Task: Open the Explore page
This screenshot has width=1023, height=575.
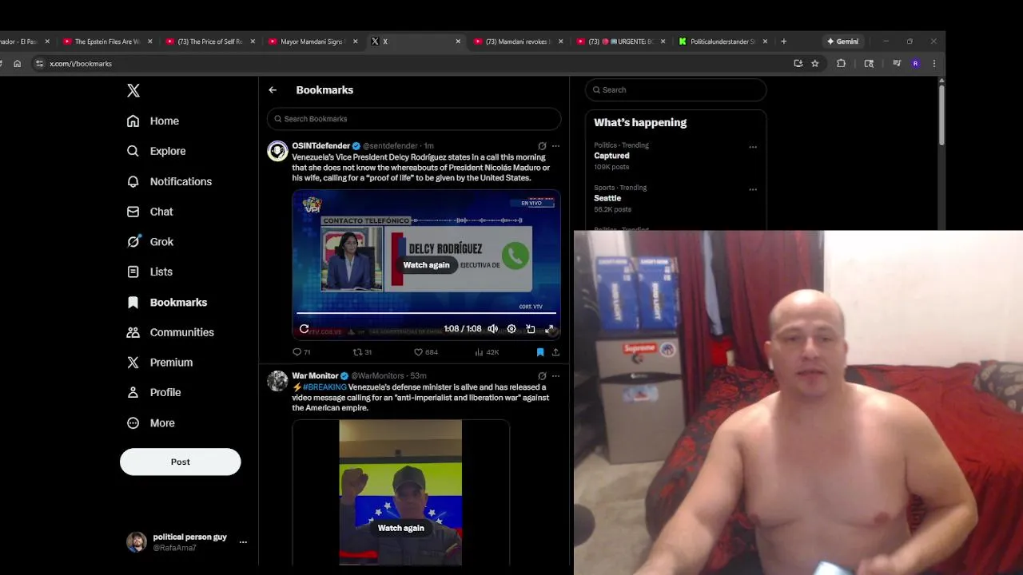Action: pyautogui.click(x=156, y=151)
